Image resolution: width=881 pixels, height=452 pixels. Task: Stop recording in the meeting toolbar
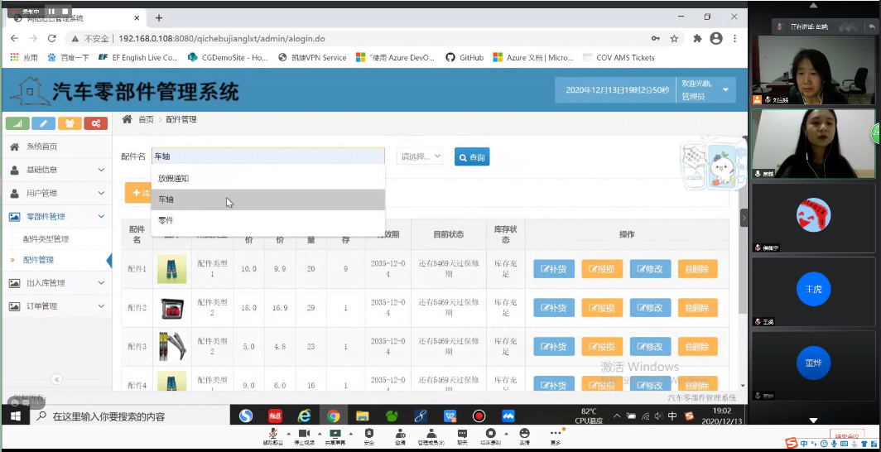coord(490,434)
